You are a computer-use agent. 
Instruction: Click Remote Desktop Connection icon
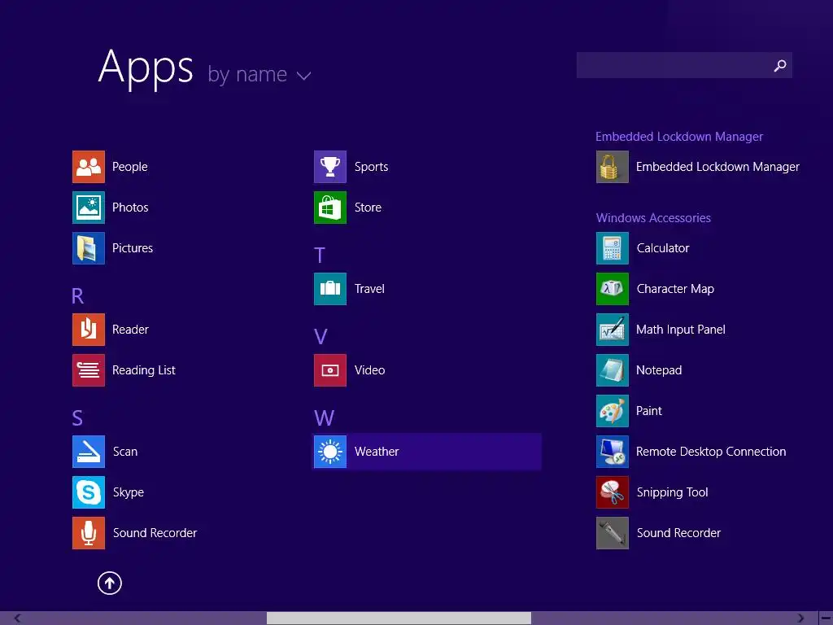(612, 452)
